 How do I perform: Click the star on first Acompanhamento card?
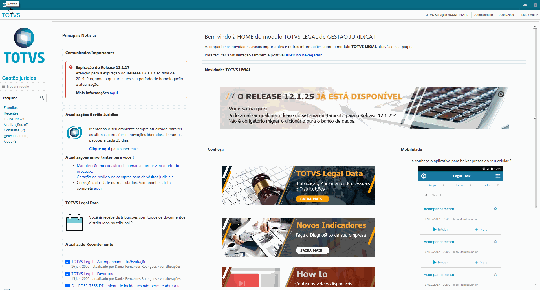click(x=495, y=209)
